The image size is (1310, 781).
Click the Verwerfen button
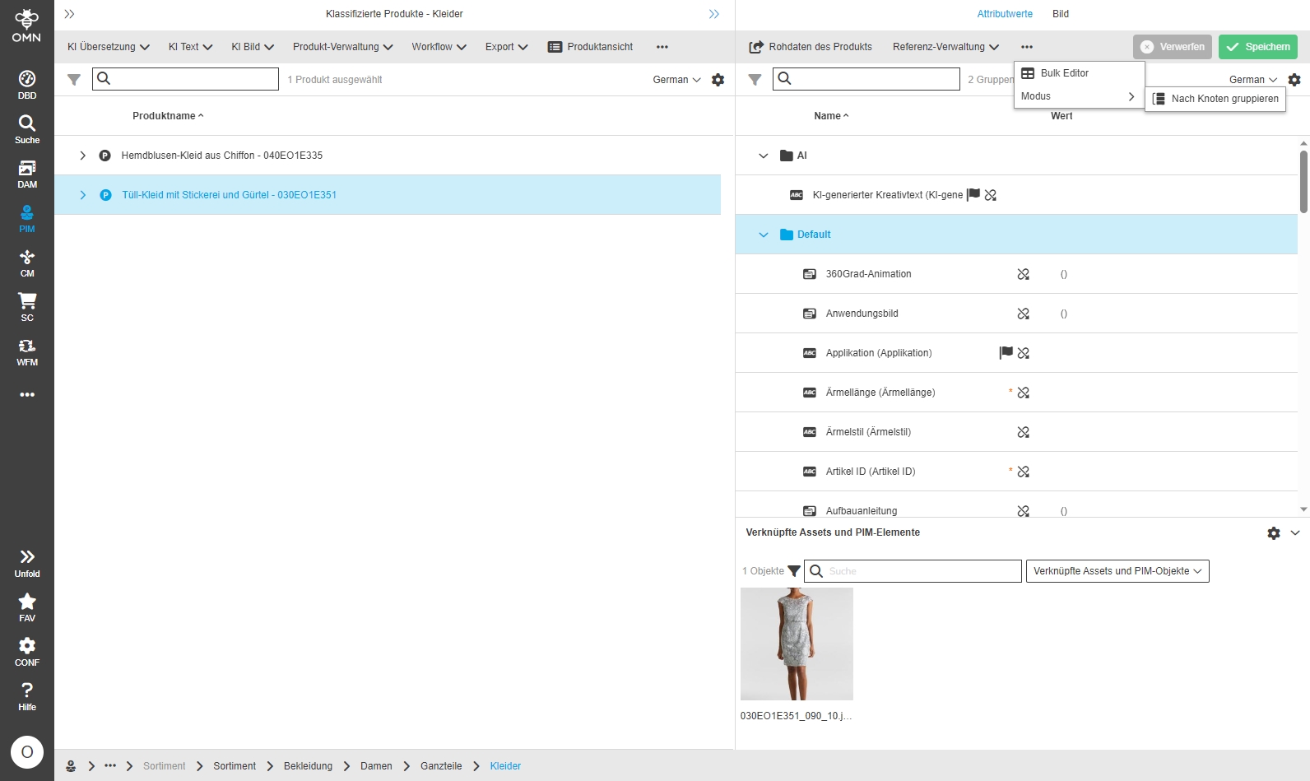coord(1172,47)
